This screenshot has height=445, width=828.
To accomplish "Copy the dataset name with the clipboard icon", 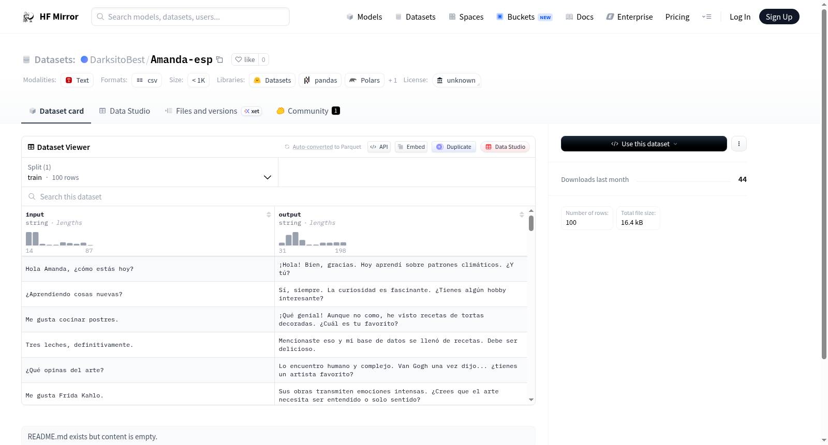I will click(219, 59).
